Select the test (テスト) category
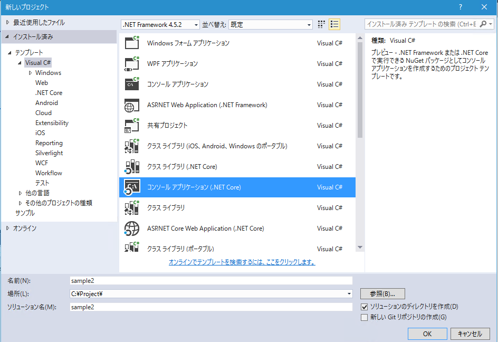The image size is (498, 342). click(x=42, y=183)
